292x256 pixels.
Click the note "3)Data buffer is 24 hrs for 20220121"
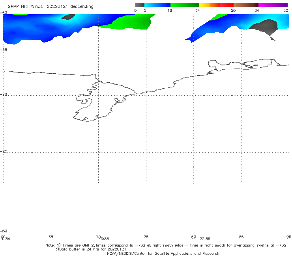(x=90, y=249)
